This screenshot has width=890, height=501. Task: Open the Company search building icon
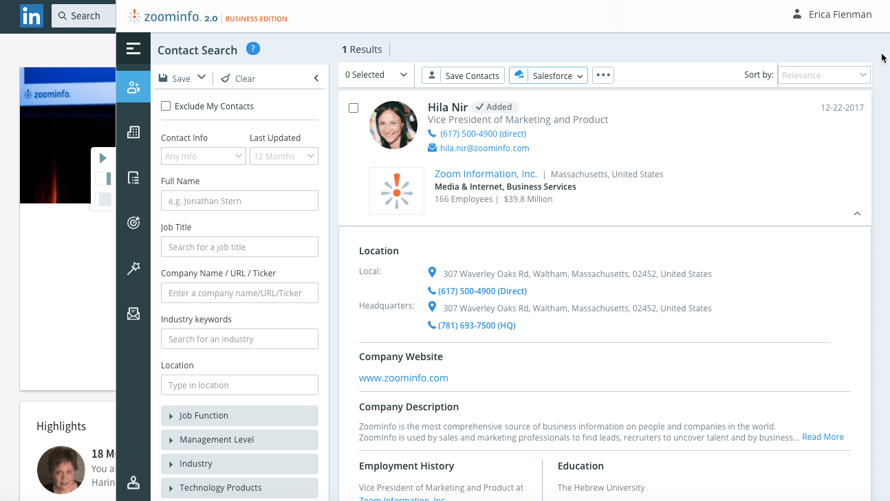[133, 133]
